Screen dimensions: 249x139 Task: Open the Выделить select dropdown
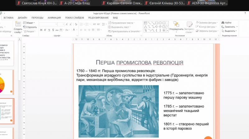229,31
